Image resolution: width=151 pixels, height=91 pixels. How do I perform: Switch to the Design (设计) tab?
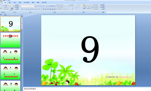point(15,3)
